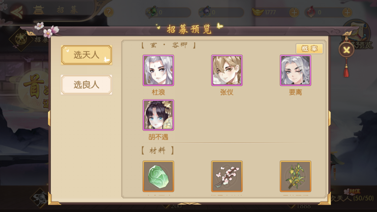Open the 概率 probability button
The image size is (377, 212).
tap(309, 49)
